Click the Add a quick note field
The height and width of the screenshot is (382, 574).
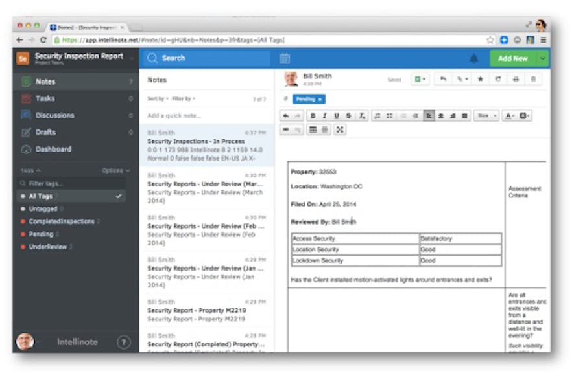coord(207,115)
